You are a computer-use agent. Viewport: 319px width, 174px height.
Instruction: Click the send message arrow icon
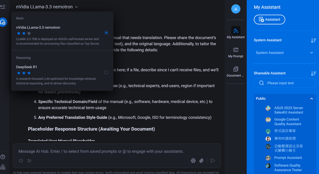tap(213, 161)
